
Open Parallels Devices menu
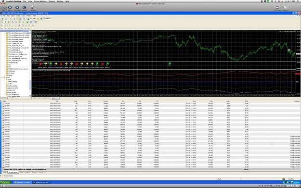(52, 1)
